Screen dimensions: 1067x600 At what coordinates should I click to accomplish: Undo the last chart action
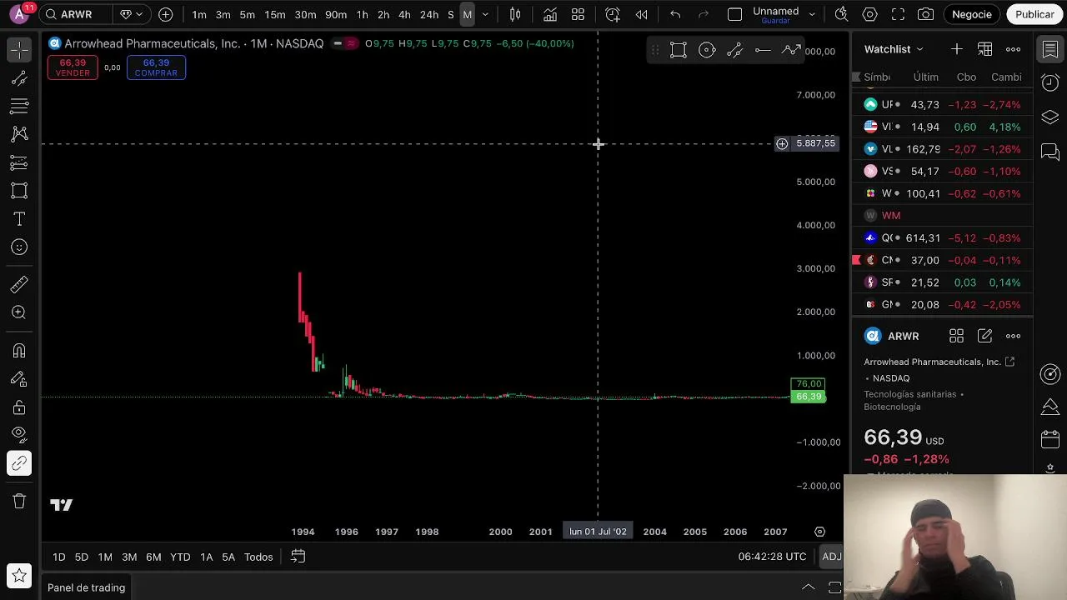675,14
